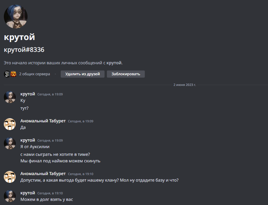Screen dimensions: 268x205
Task: Select the тут? message
Action: pyautogui.click(x=25, y=108)
